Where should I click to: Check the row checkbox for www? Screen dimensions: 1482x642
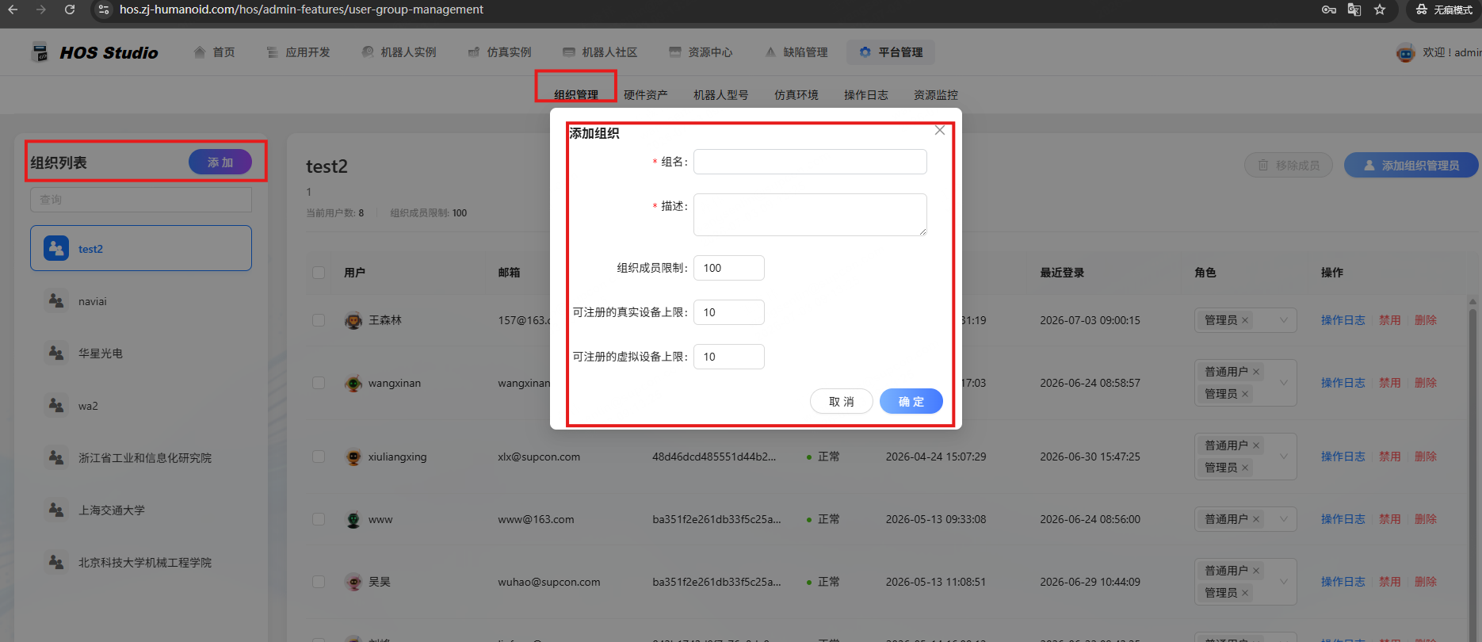pyautogui.click(x=319, y=519)
